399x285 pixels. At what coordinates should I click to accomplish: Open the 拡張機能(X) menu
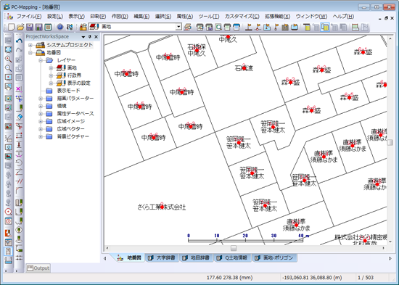pos(277,17)
